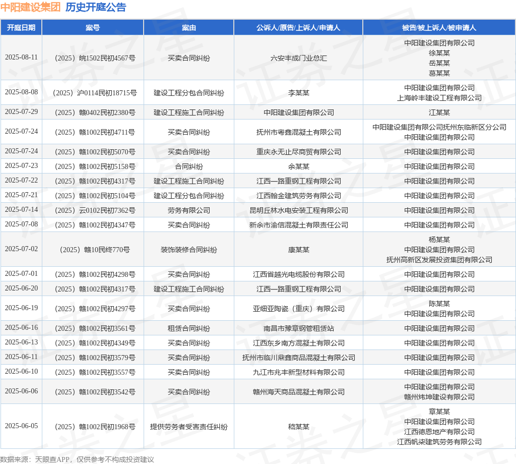
Task: Click plaintiff 抚州市临川鼎鑫商品混凝土有限公司
Action: pyautogui.click(x=299, y=358)
